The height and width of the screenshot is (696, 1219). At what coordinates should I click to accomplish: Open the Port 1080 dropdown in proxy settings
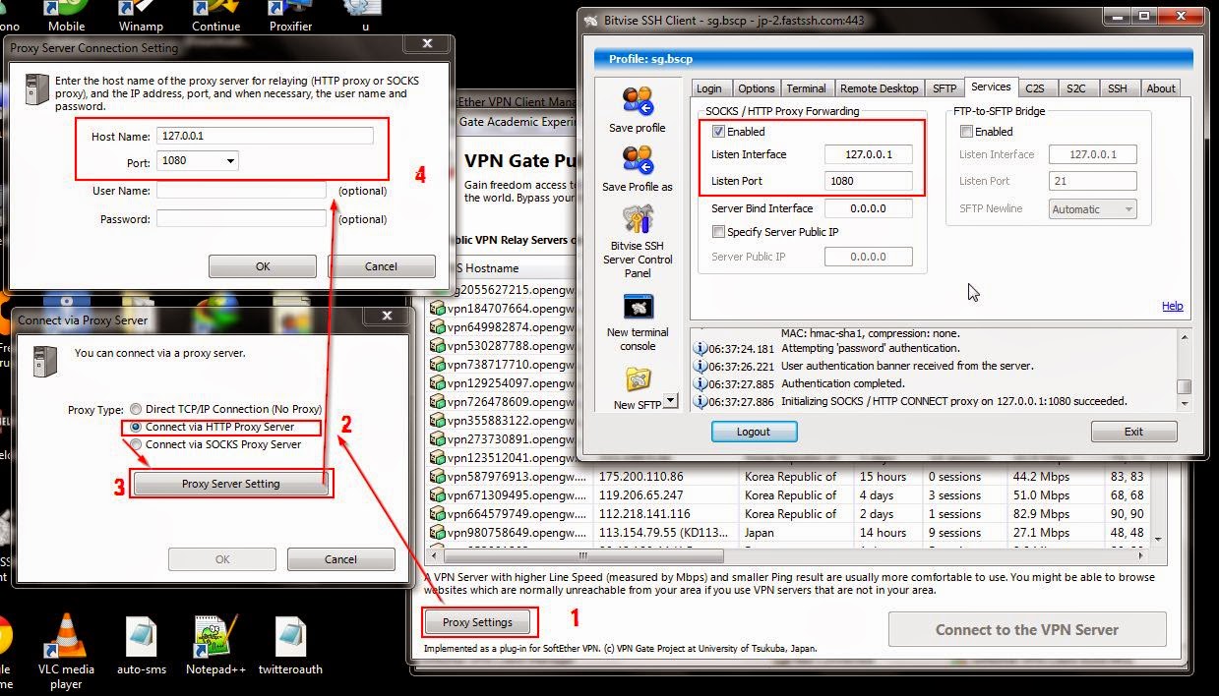coord(230,161)
